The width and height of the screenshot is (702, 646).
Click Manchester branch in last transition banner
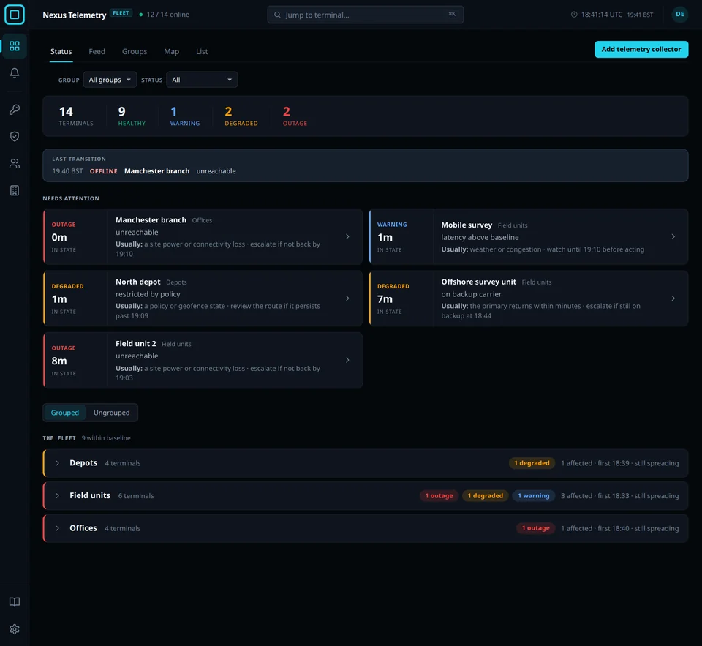tap(156, 171)
